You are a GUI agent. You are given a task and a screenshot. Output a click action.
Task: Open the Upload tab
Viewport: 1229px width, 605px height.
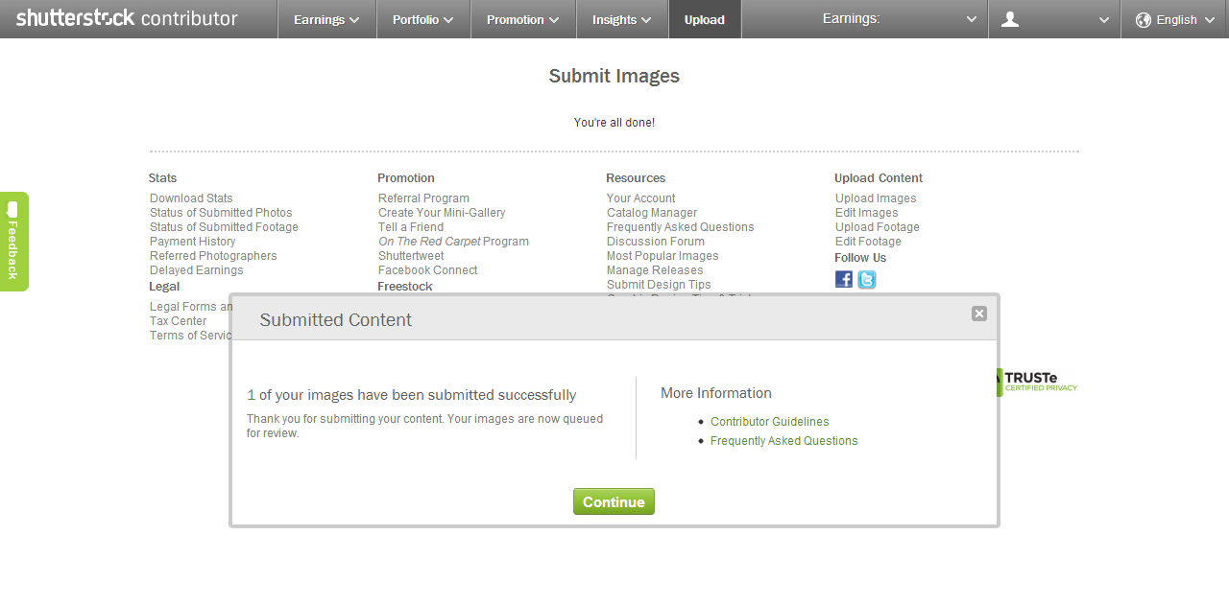click(x=705, y=19)
